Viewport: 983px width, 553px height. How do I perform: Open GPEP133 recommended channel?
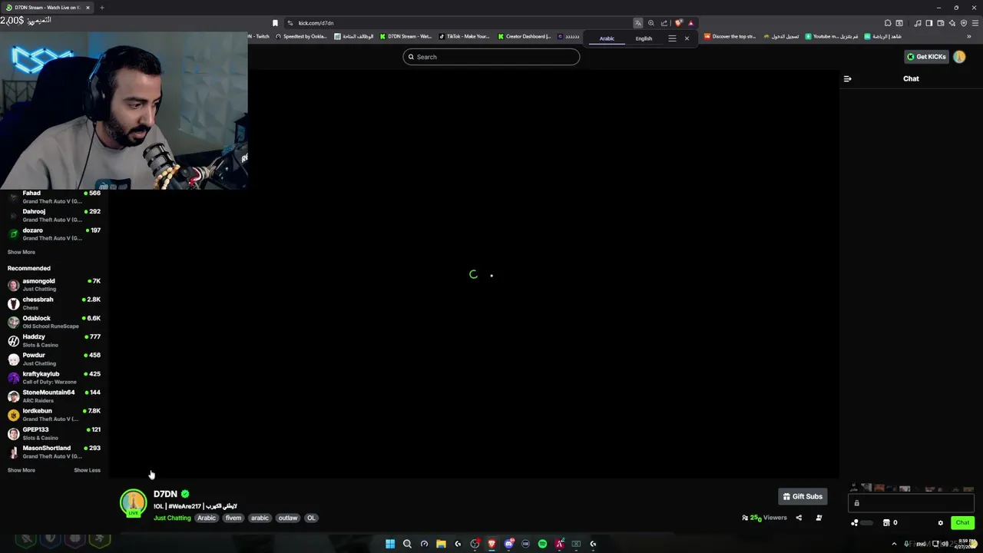coord(54,433)
